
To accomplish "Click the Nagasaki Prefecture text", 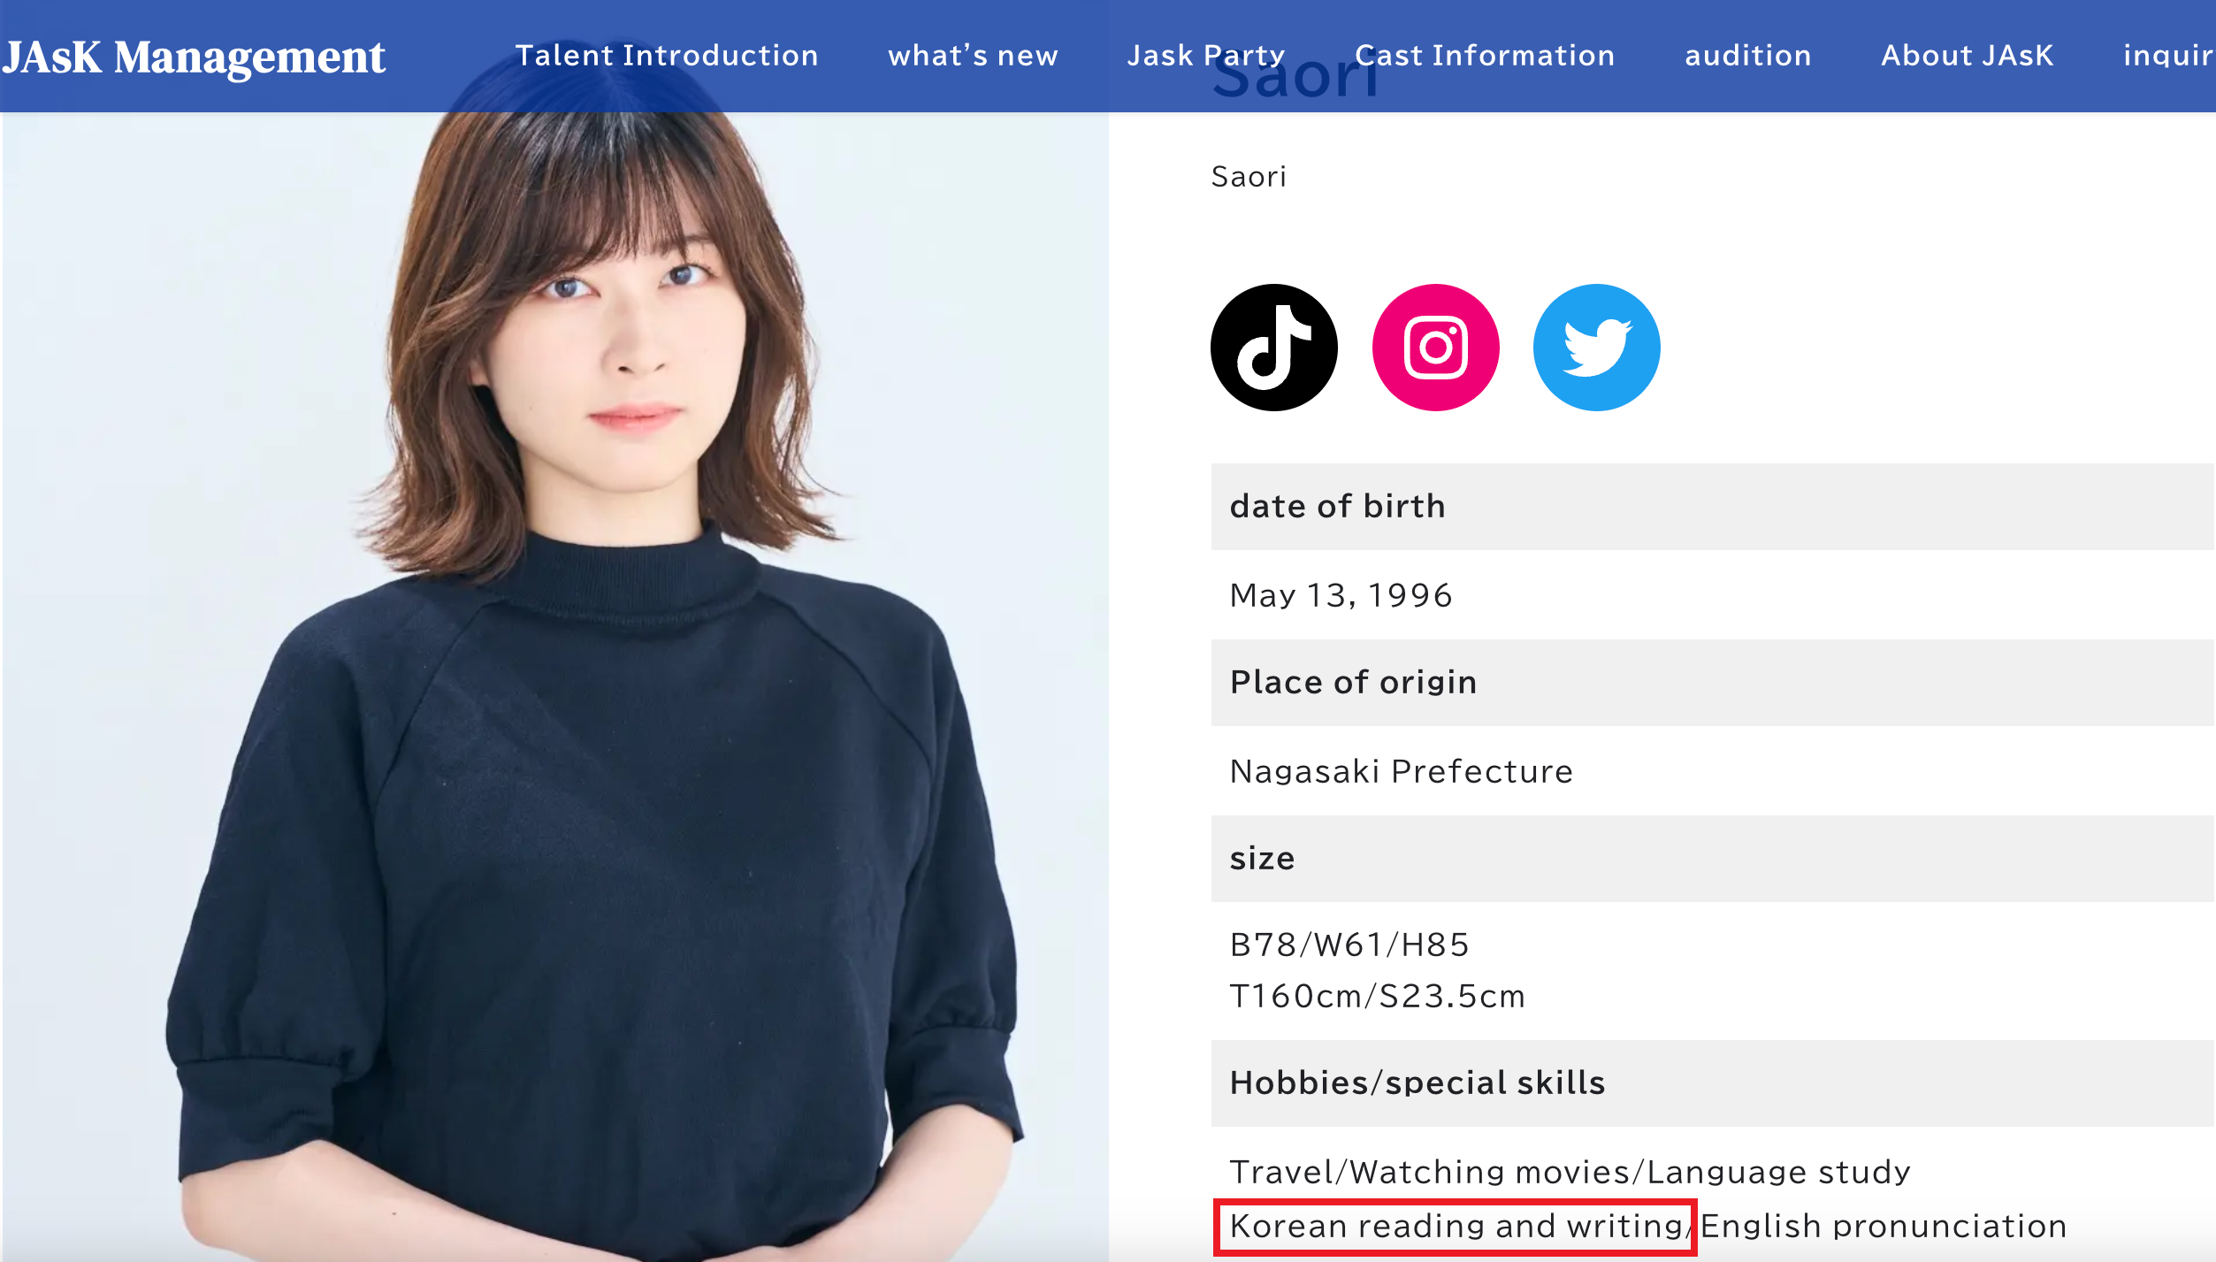I will 1401,771.
